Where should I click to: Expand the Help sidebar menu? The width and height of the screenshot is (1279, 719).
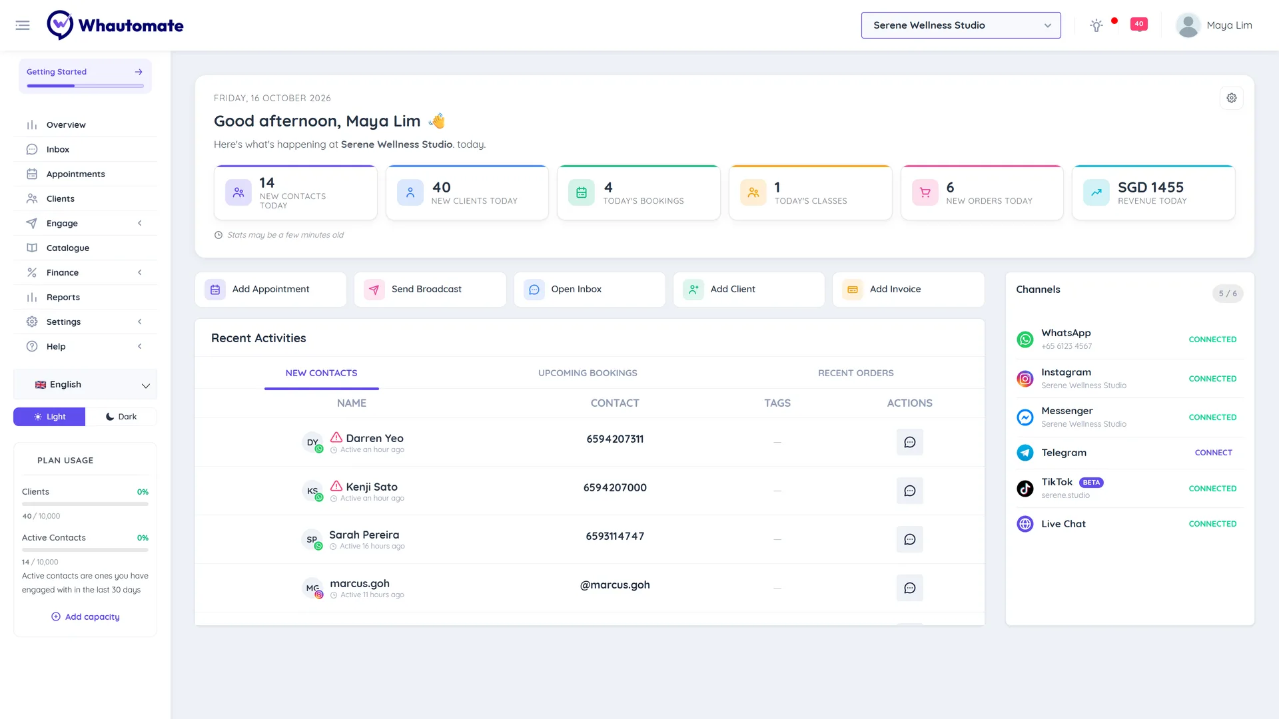point(85,346)
